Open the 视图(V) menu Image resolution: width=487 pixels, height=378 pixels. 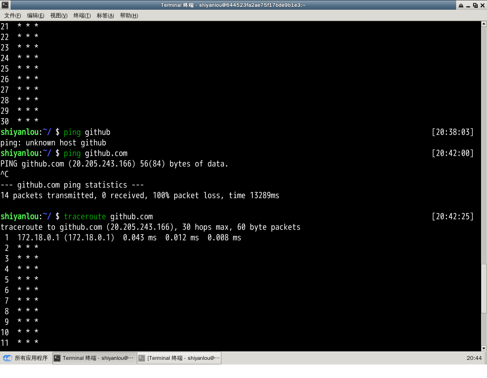click(x=59, y=16)
